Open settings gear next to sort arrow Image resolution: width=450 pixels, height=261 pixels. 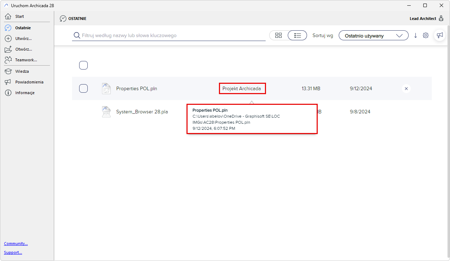pos(426,35)
